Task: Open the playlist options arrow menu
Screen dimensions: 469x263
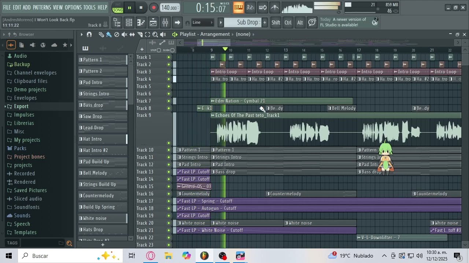Action: 82,34
